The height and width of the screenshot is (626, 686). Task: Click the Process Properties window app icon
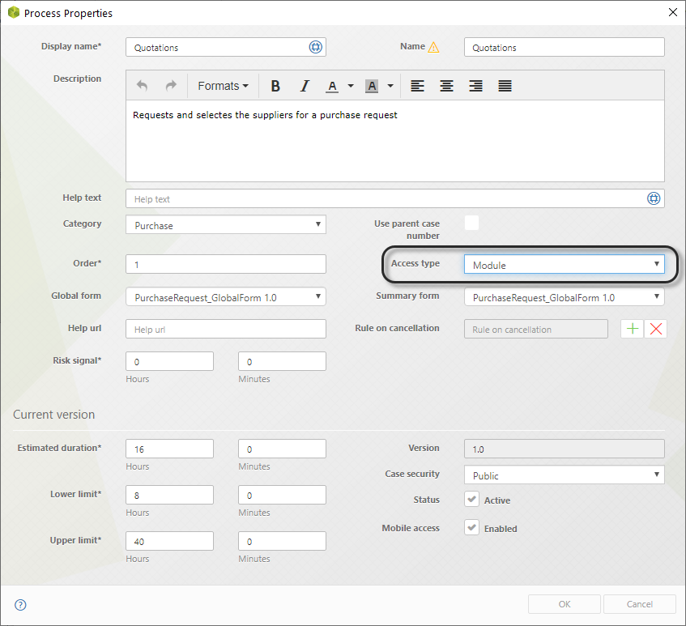click(x=14, y=13)
